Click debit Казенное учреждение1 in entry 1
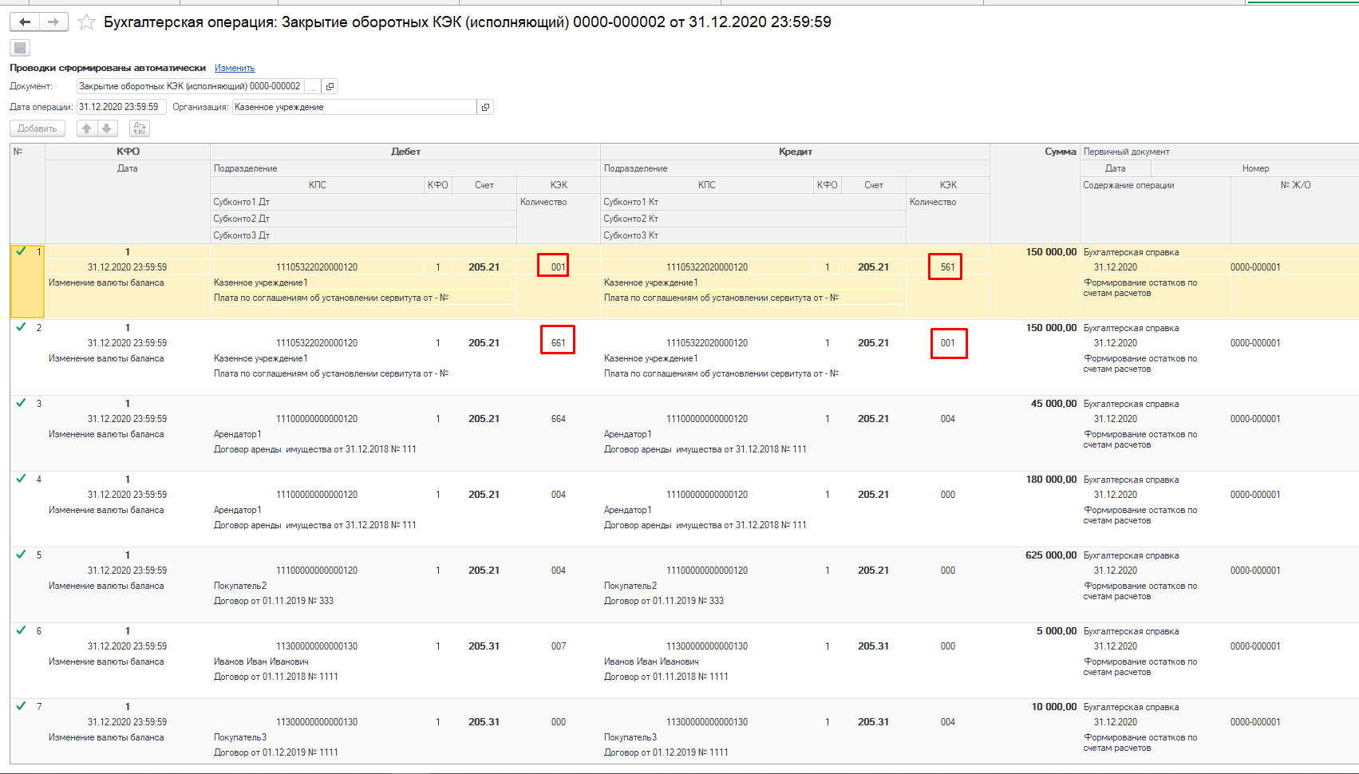The height and width of the screenshot is (774, 1359). [260, 282]
